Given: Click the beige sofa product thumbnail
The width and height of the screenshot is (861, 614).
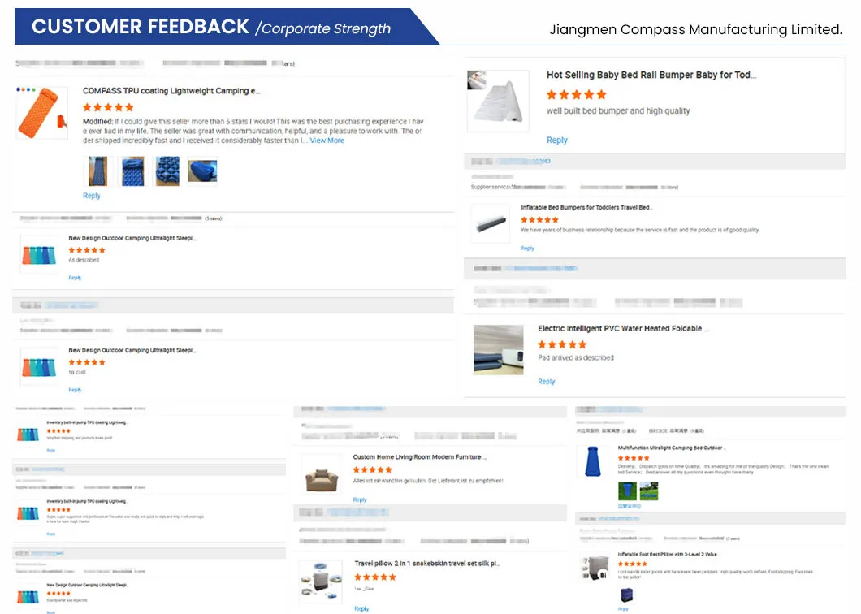Looking at the screenshot, I should tap(321, 477).
